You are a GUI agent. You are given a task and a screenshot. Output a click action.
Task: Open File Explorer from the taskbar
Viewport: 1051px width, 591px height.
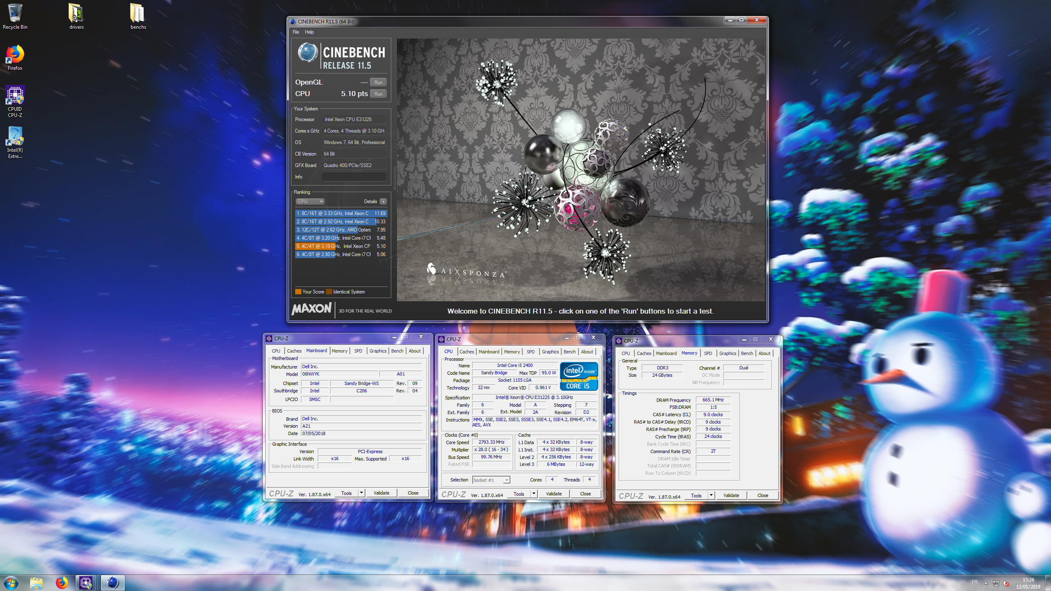(37, 583)
